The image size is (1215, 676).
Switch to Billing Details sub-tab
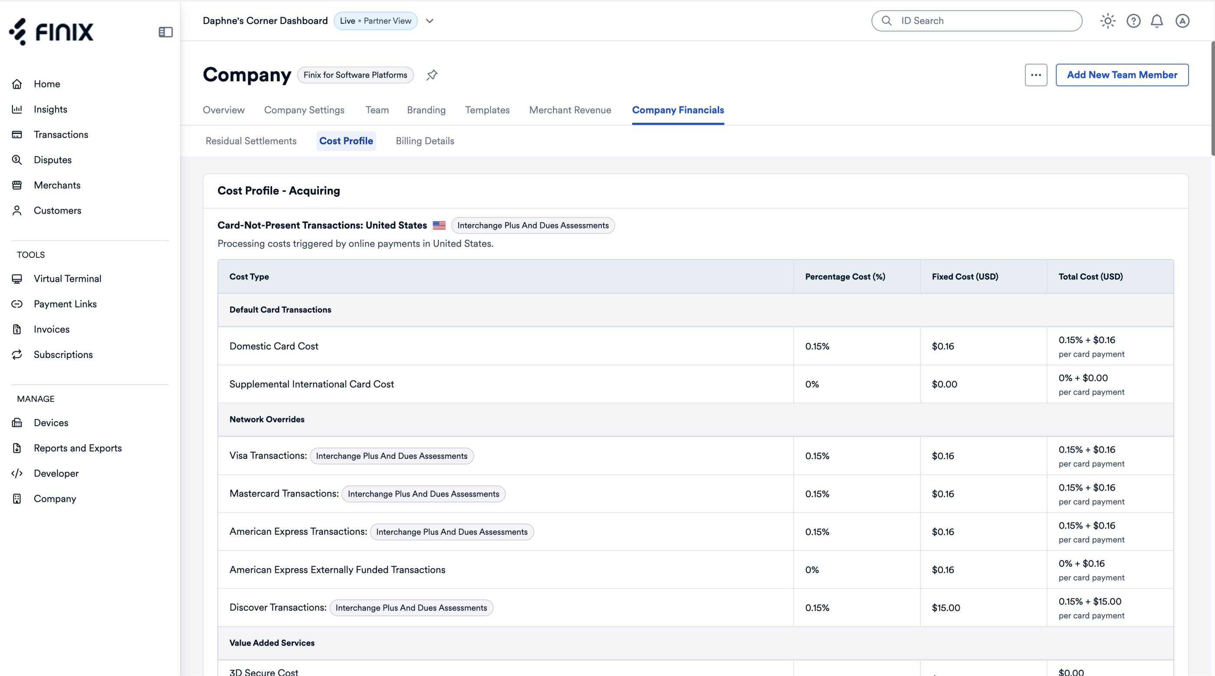click(x=425, y=141)
